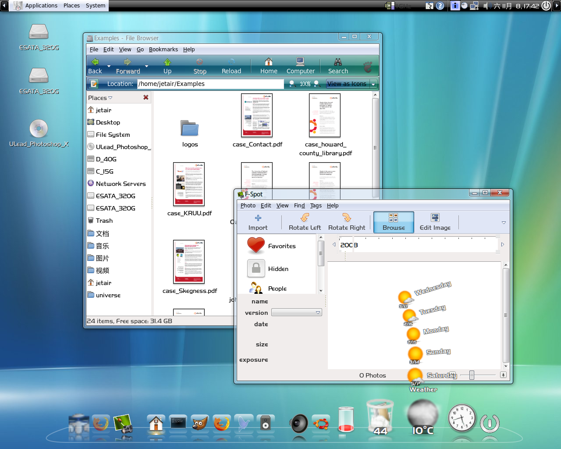
Task: Click the timeline left arrow before 2008
Action: point(334,245)
